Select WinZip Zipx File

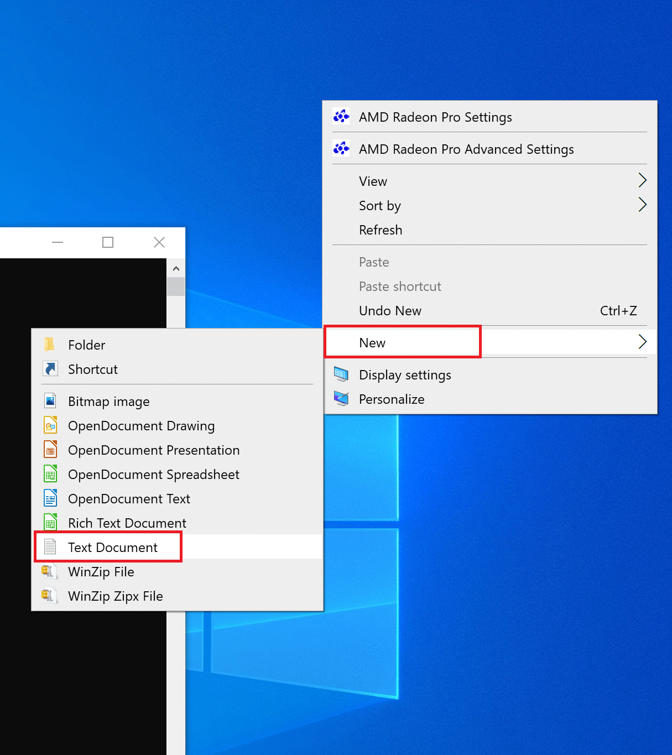115,596
